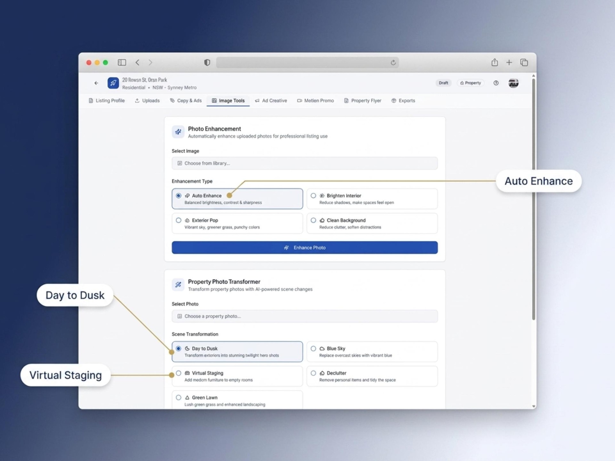Image resolution: width=615 pixels, height=461 pixels.
Task: Select the Image Tools tab
Action: pos(228,101)
